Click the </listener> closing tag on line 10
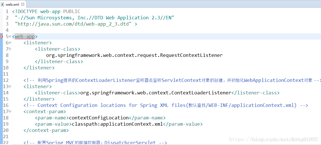This screenshot has width=321, height=145. click(x=39, y=68)
